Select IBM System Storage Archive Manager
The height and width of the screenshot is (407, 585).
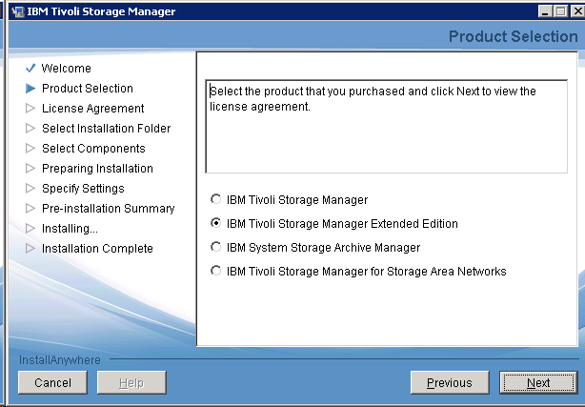[x=215, y=248]
